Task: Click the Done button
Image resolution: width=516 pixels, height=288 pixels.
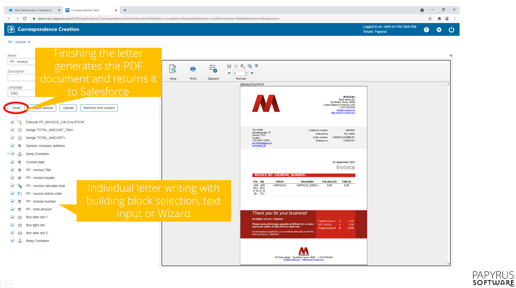Action: tap(16, 108)
